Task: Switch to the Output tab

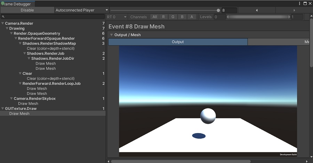Action: (178, 42)
